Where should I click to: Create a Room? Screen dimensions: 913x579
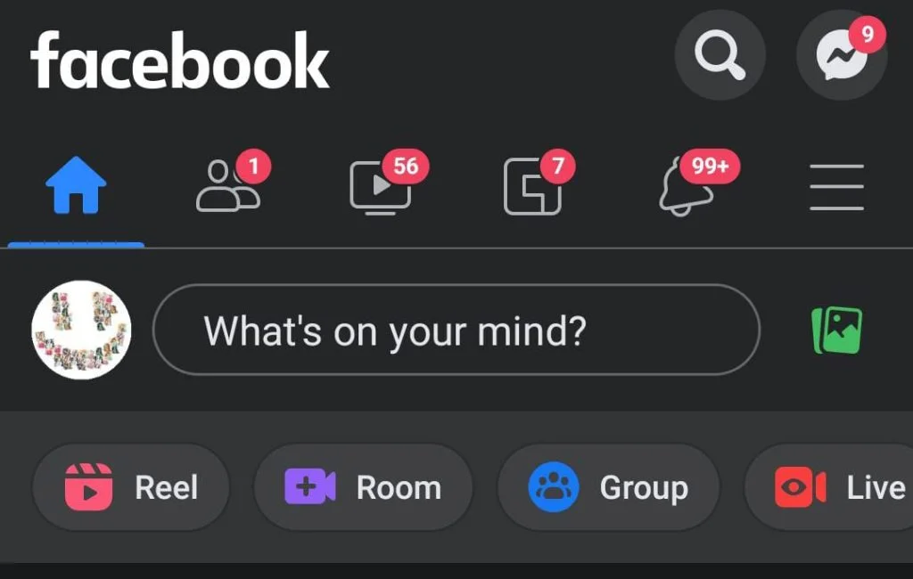[364, 487]
